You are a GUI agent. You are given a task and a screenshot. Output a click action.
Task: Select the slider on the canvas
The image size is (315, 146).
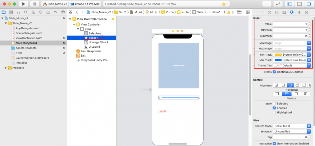coord(179,98)
